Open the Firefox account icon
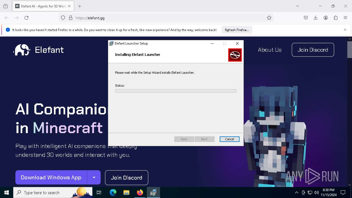Screen dimensions: 352x198 coord(326,18)
